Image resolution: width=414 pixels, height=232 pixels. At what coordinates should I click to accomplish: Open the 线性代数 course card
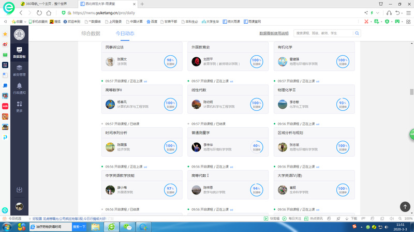[x=228, y=99]
